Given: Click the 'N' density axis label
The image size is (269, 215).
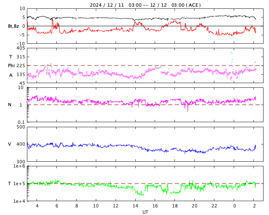Looking at the screenshot, I should pyautogui.click(x=10, y=105).
